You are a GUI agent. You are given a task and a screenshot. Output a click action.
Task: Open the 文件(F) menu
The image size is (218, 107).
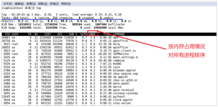coord(8,4)
